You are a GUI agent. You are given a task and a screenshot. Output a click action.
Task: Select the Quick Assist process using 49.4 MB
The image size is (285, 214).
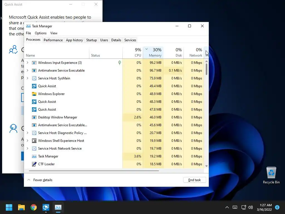pos(114,86)
